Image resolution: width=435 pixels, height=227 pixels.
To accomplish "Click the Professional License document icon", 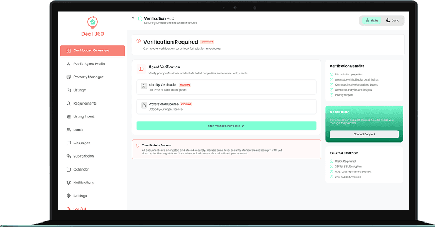I will (x=144, y=106).
